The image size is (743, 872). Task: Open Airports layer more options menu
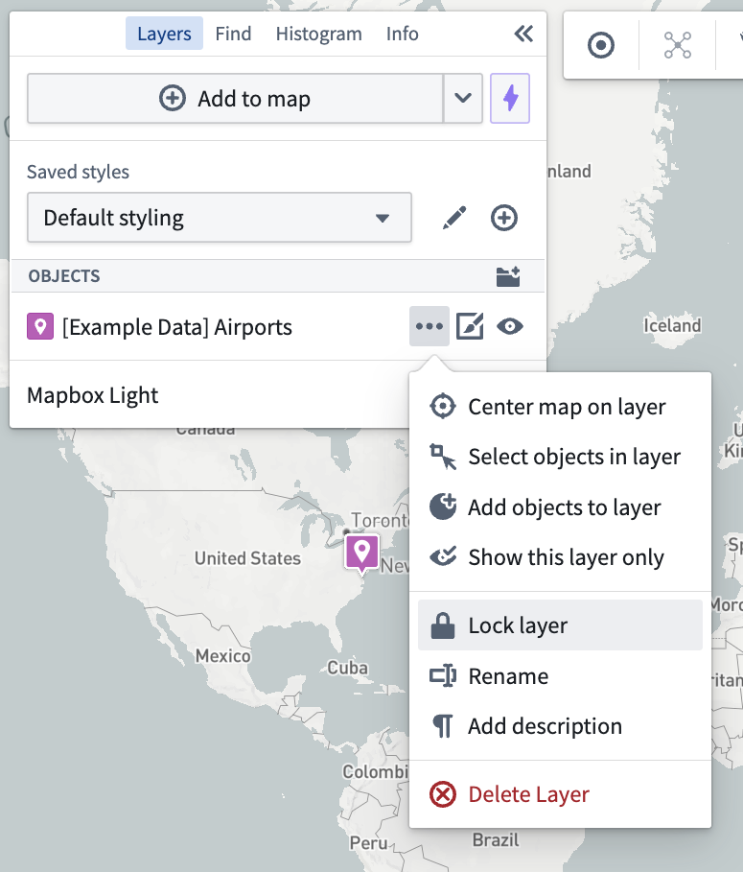430,326
